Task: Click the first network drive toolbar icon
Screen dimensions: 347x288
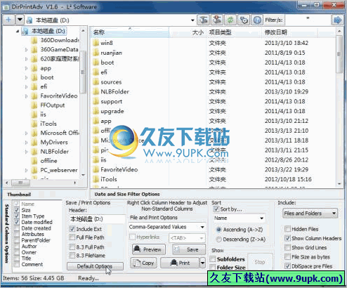Action: click(x=203, y=20)
